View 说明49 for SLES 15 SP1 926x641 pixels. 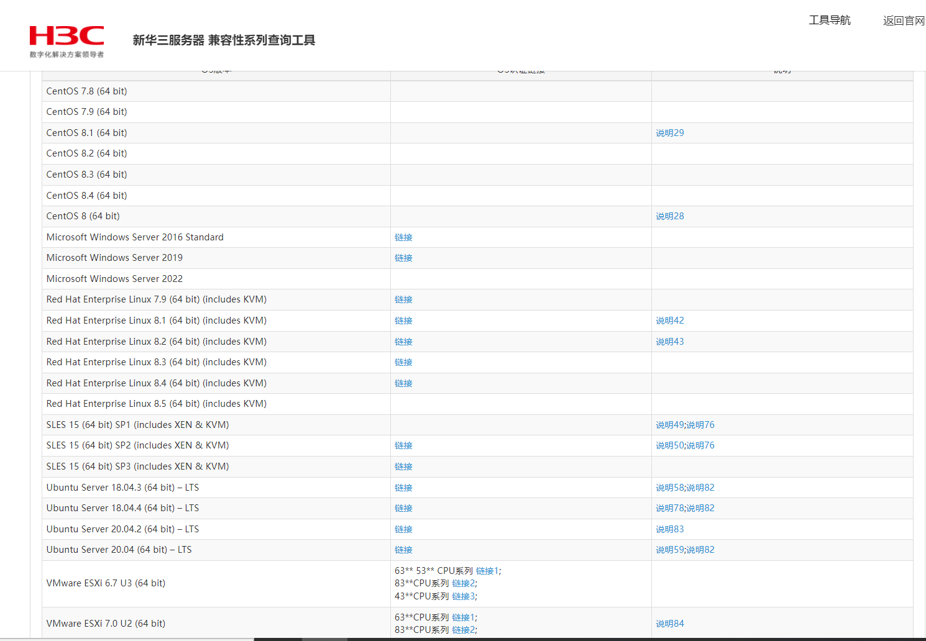click(x=670, y=425)
